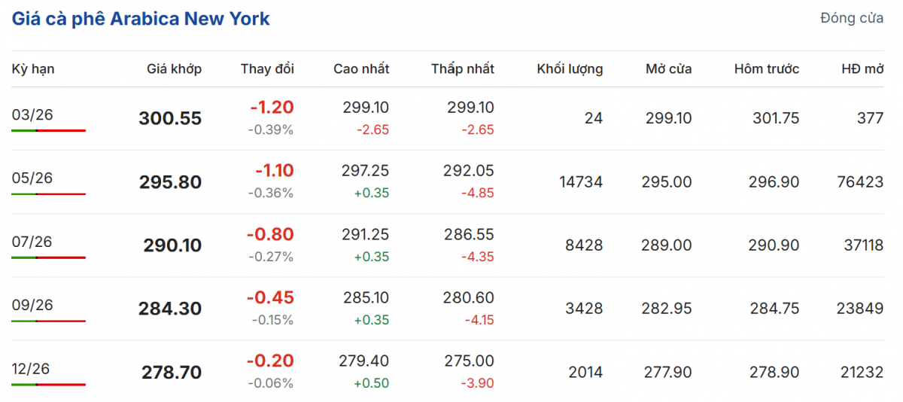Click the 'Hôm trước' column header
The height and width of the screenshot is (402, 903).
click(x=766, y=69)
